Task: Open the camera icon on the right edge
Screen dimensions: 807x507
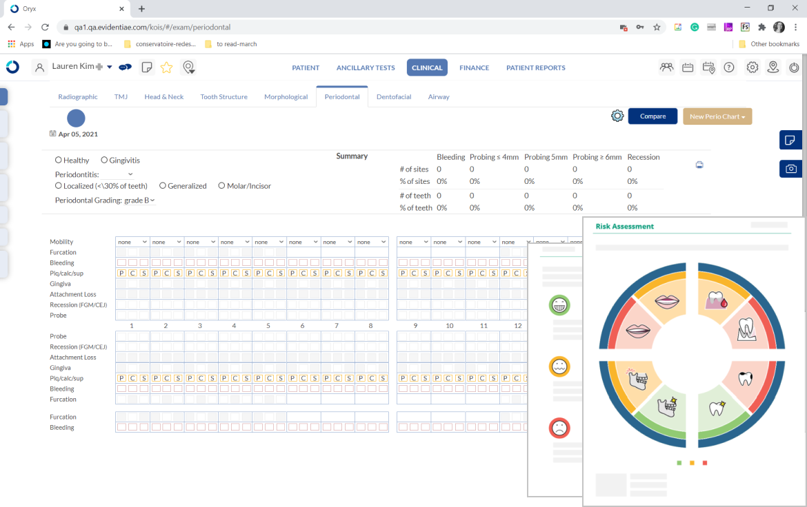Action: [x=790, y=169]
